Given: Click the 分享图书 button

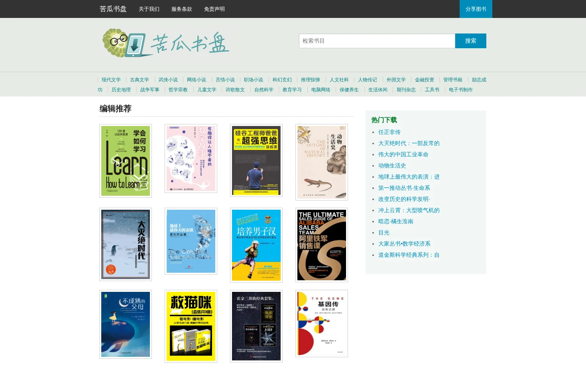Looking at the screenshot, I should point(476,9).
